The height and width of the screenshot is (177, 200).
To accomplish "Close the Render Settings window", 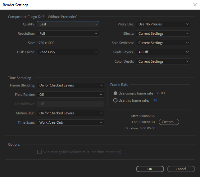I will 195,5.
